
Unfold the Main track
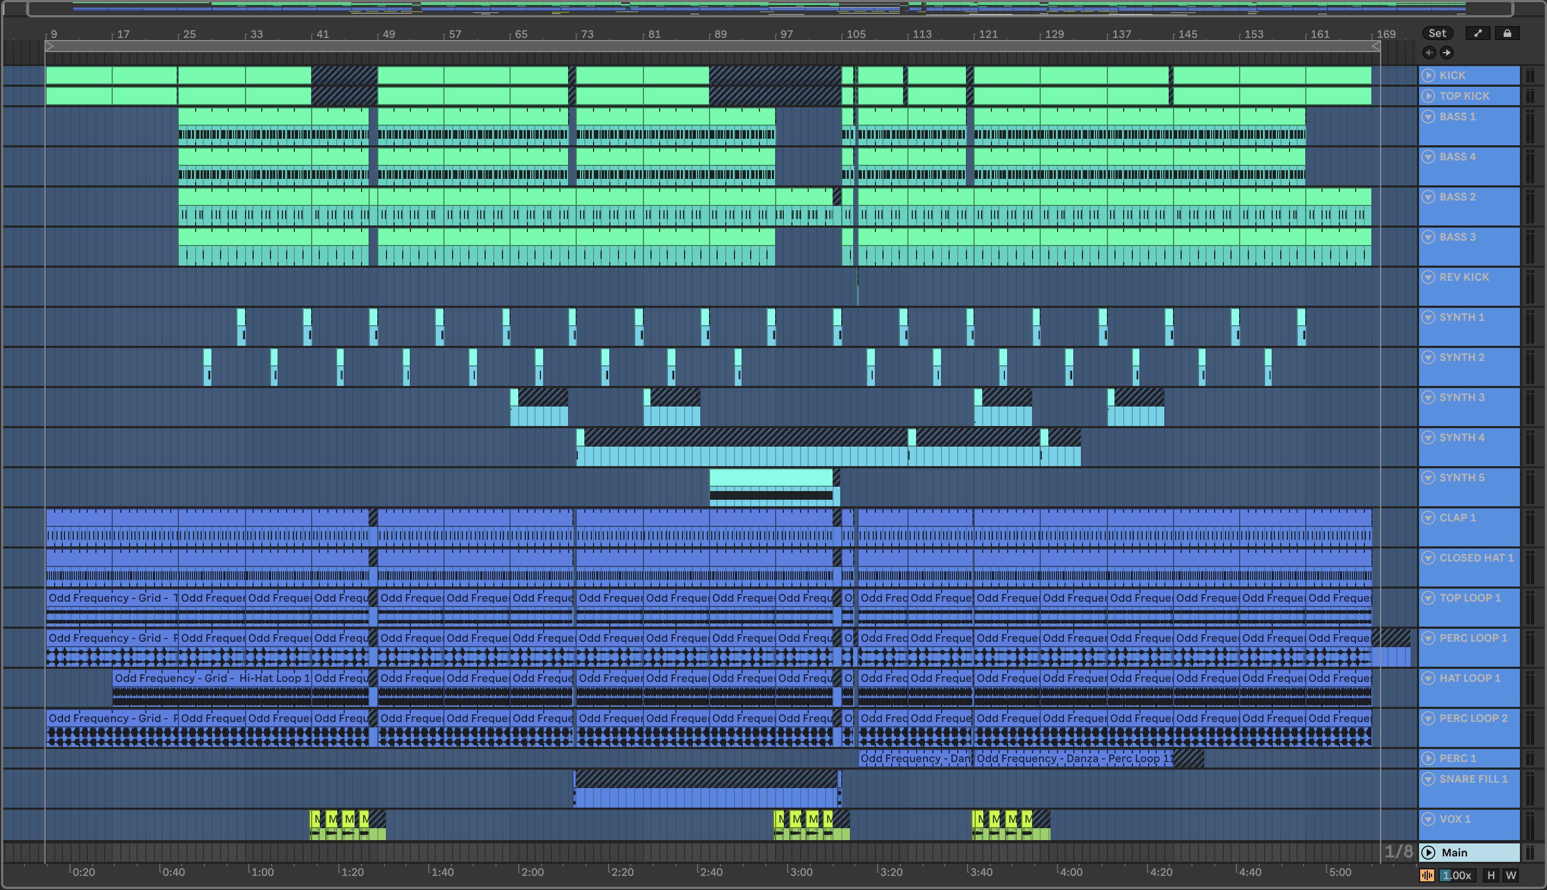pos(1428,852)
